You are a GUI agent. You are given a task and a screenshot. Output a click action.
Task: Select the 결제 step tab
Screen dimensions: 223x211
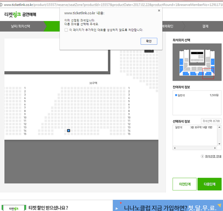205,26
